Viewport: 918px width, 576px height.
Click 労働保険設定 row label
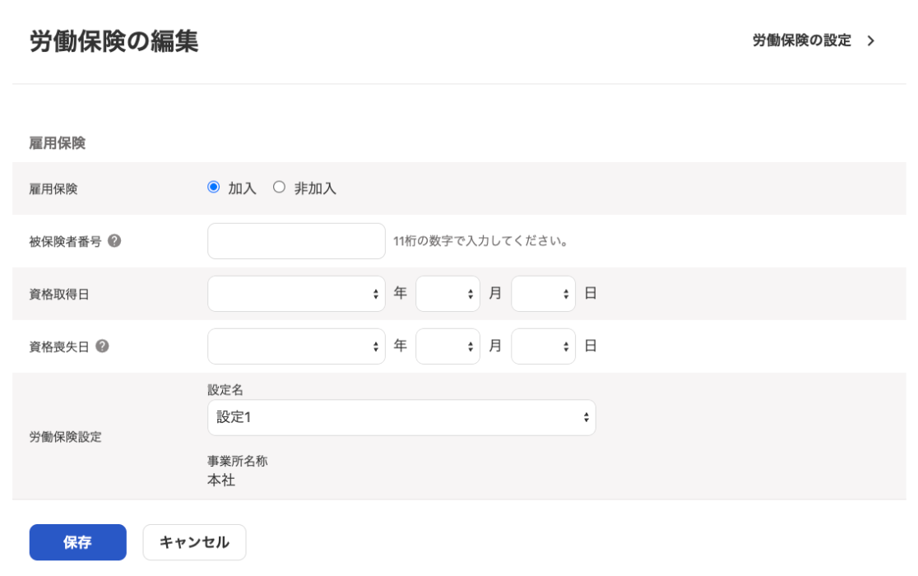coord(66,437)
